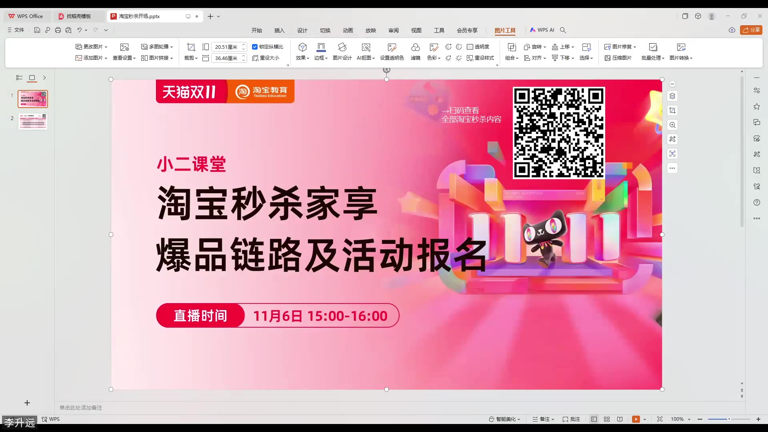Select the 图片设计 tool
Image resolution: width=768 pixels, height=432 pixels.
coord(342,52)
